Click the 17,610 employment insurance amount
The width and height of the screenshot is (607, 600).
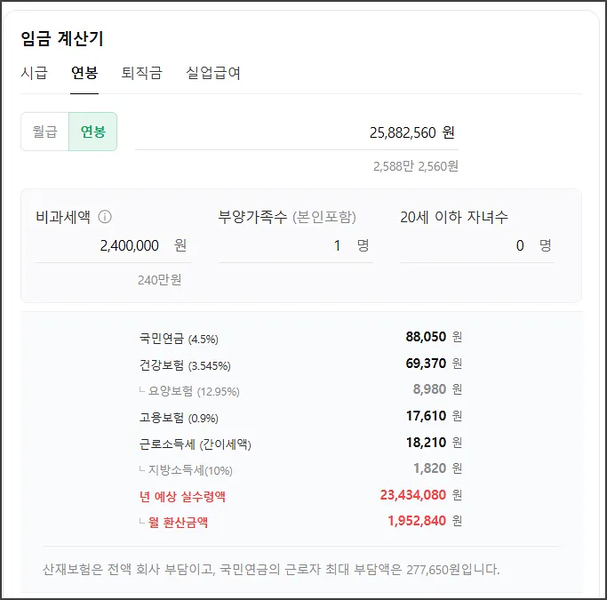[426, 416]
